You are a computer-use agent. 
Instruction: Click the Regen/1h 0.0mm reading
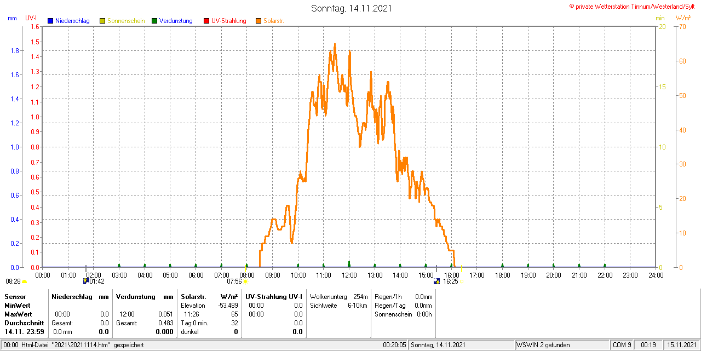coord(403,296)
